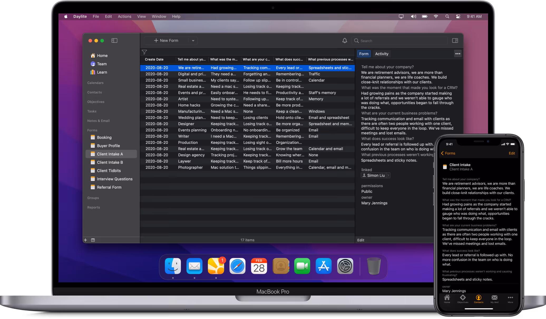
Task: Open the three-dots more options button
Action: click(458, 54)
